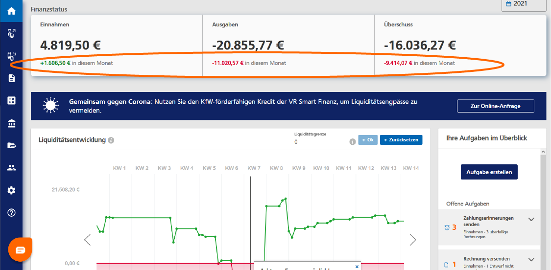This screenshot has width=551, height=270.
Task: Go to the home dashboard icon
Action: tap(11, 11)
